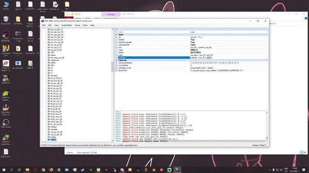This screenshot has width=309, height=173.
Task: Open the Help menu
Action: (x=92, y=25)
